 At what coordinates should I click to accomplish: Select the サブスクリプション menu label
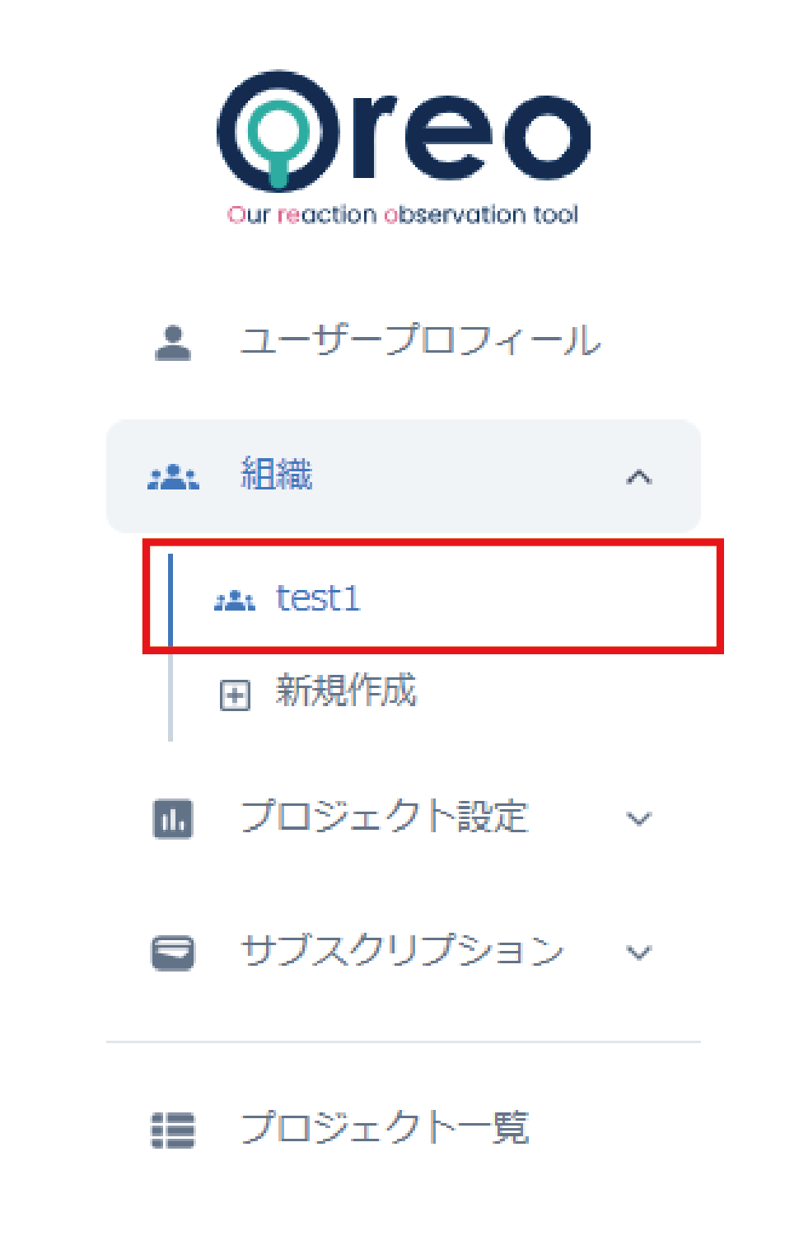(x=402, y=950)
